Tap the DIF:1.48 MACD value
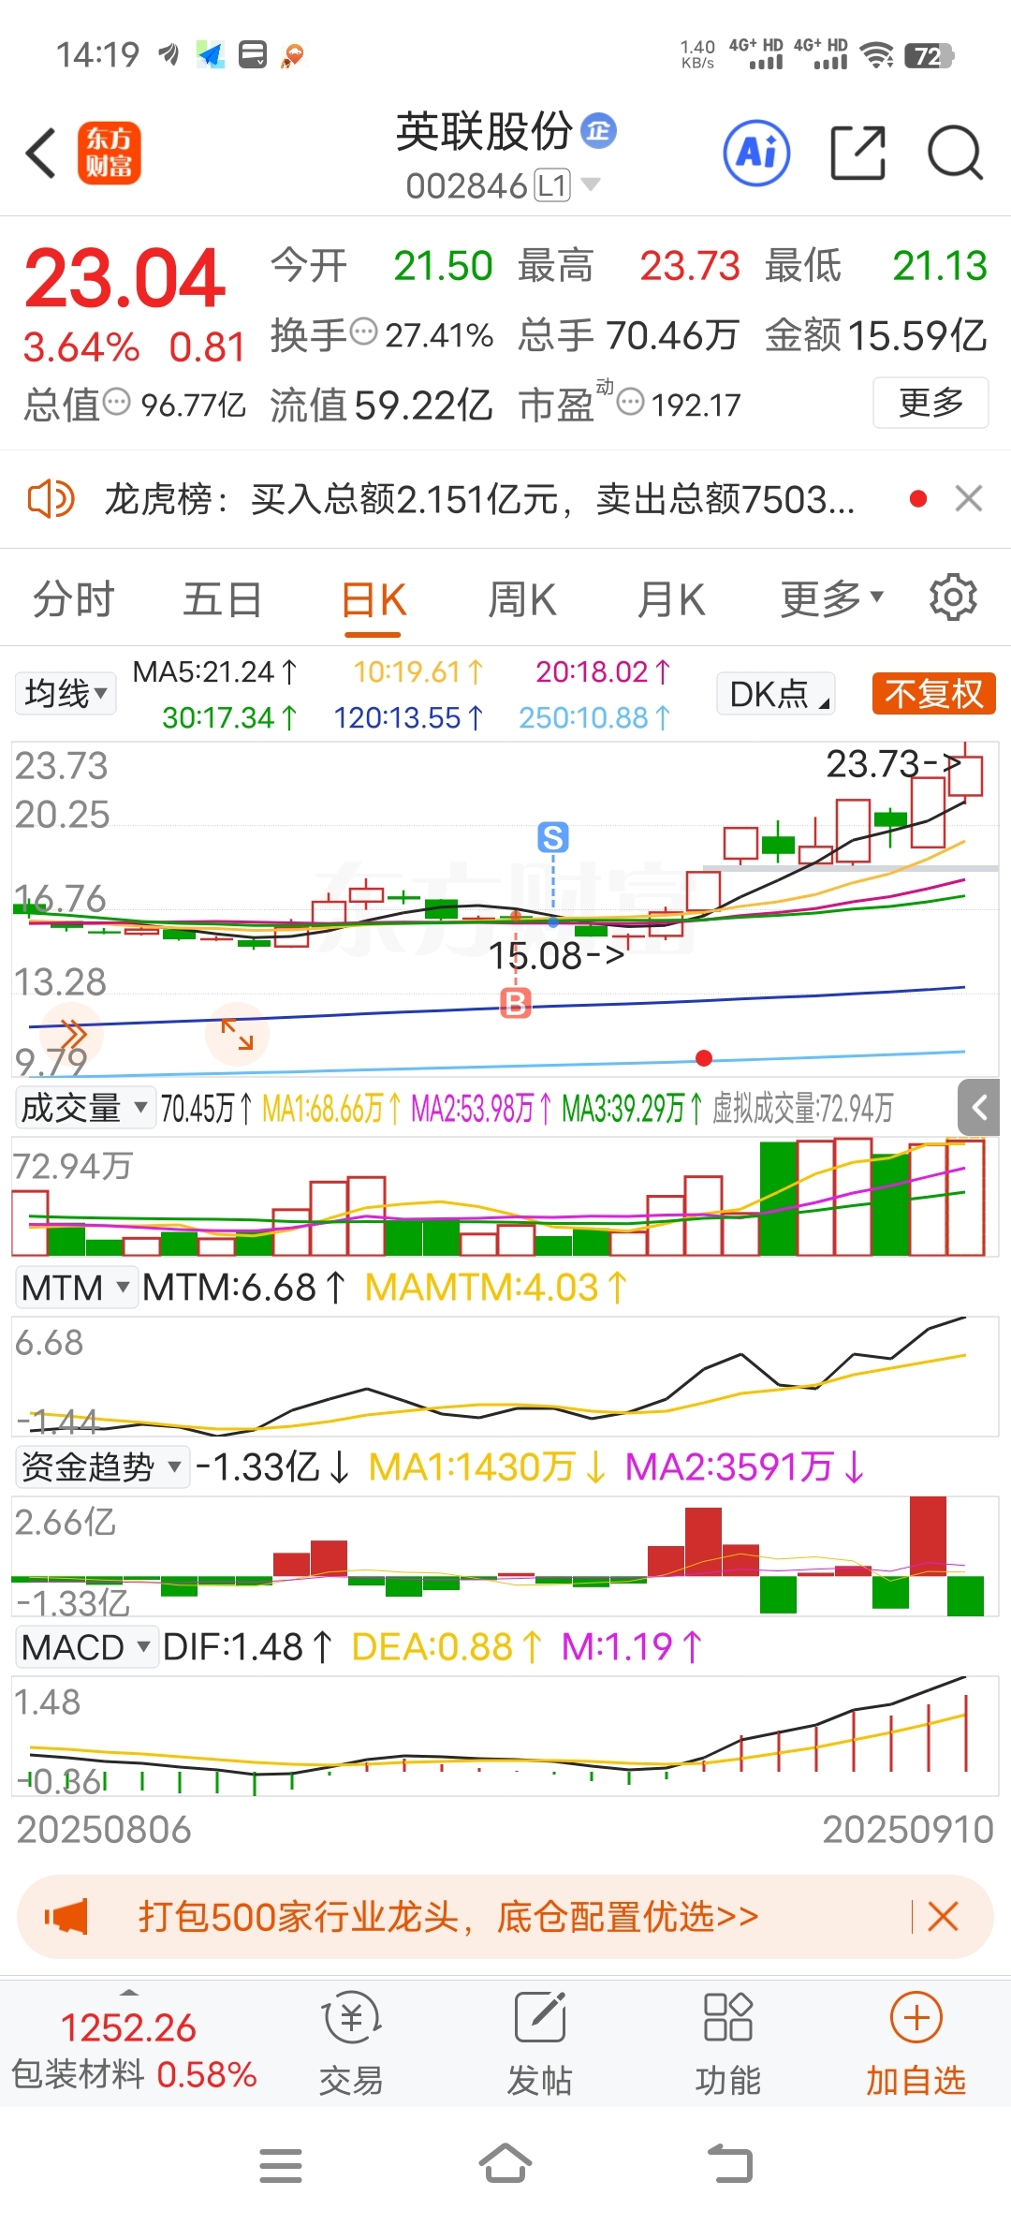The height and width of the screenshot is (2225, 1011). pos(248,1647)
